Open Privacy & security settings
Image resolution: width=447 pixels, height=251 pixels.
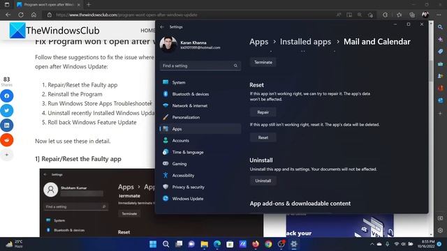pos(200,187)
